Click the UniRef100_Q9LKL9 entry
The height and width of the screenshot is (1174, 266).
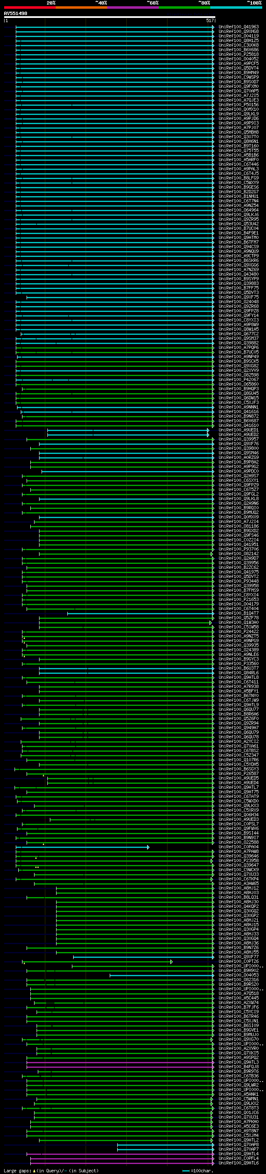tap(238, 114)
